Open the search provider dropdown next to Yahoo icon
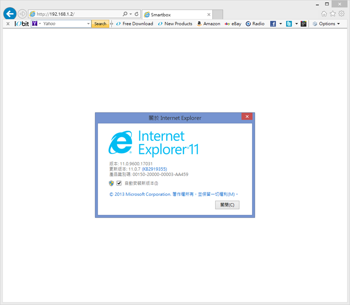350x305 pixels. [40, 23]
